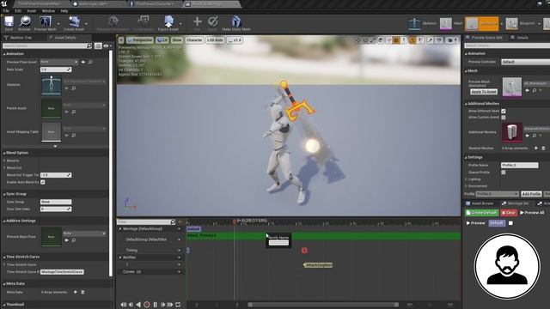
Task: Click the Character viewport button
Action: tap(194, 40)
